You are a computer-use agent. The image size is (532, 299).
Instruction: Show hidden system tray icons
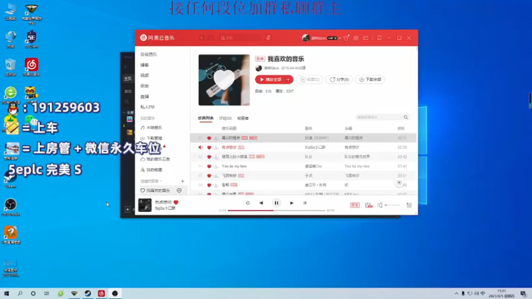coord(456,294)
